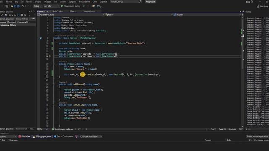Click the Файл column header

point(229,140)
